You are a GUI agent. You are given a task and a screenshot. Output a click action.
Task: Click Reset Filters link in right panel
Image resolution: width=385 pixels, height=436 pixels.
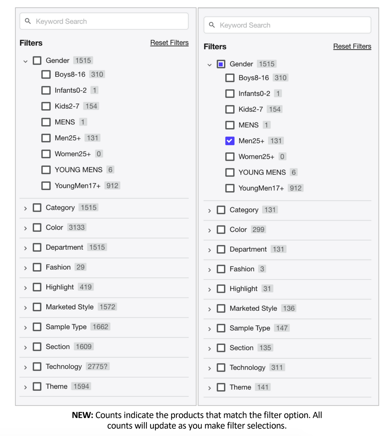(352, 46)
